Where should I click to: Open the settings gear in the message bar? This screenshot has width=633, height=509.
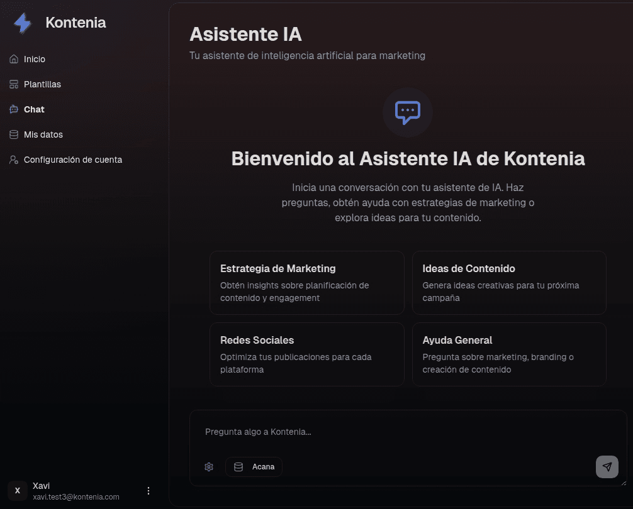click(x=208, y=467)
